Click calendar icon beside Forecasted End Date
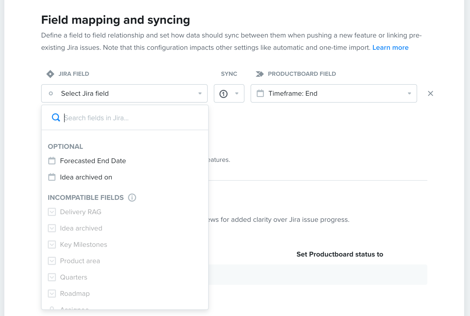Image resolution: width=470 pixels, height=316 pixels. click(x=52, y=161)
